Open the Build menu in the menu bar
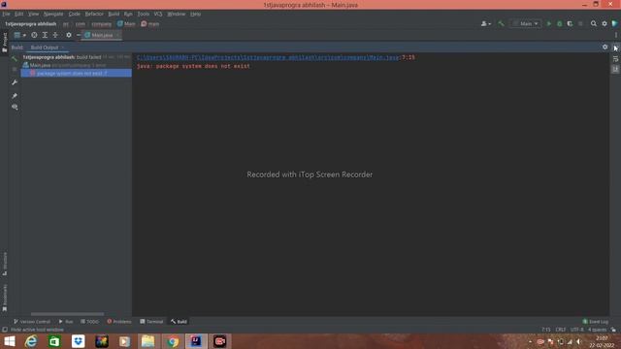 tap(114, 14)
